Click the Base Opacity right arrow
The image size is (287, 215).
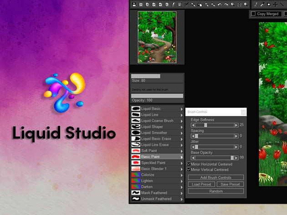[236, 158]
